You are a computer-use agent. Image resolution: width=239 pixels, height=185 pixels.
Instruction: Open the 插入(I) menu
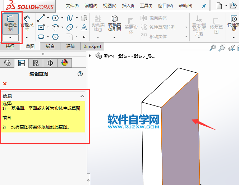tap(128, 6)
